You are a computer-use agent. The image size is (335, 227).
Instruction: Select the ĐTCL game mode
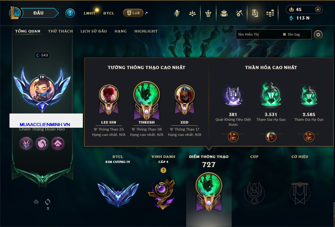point(108,13)
